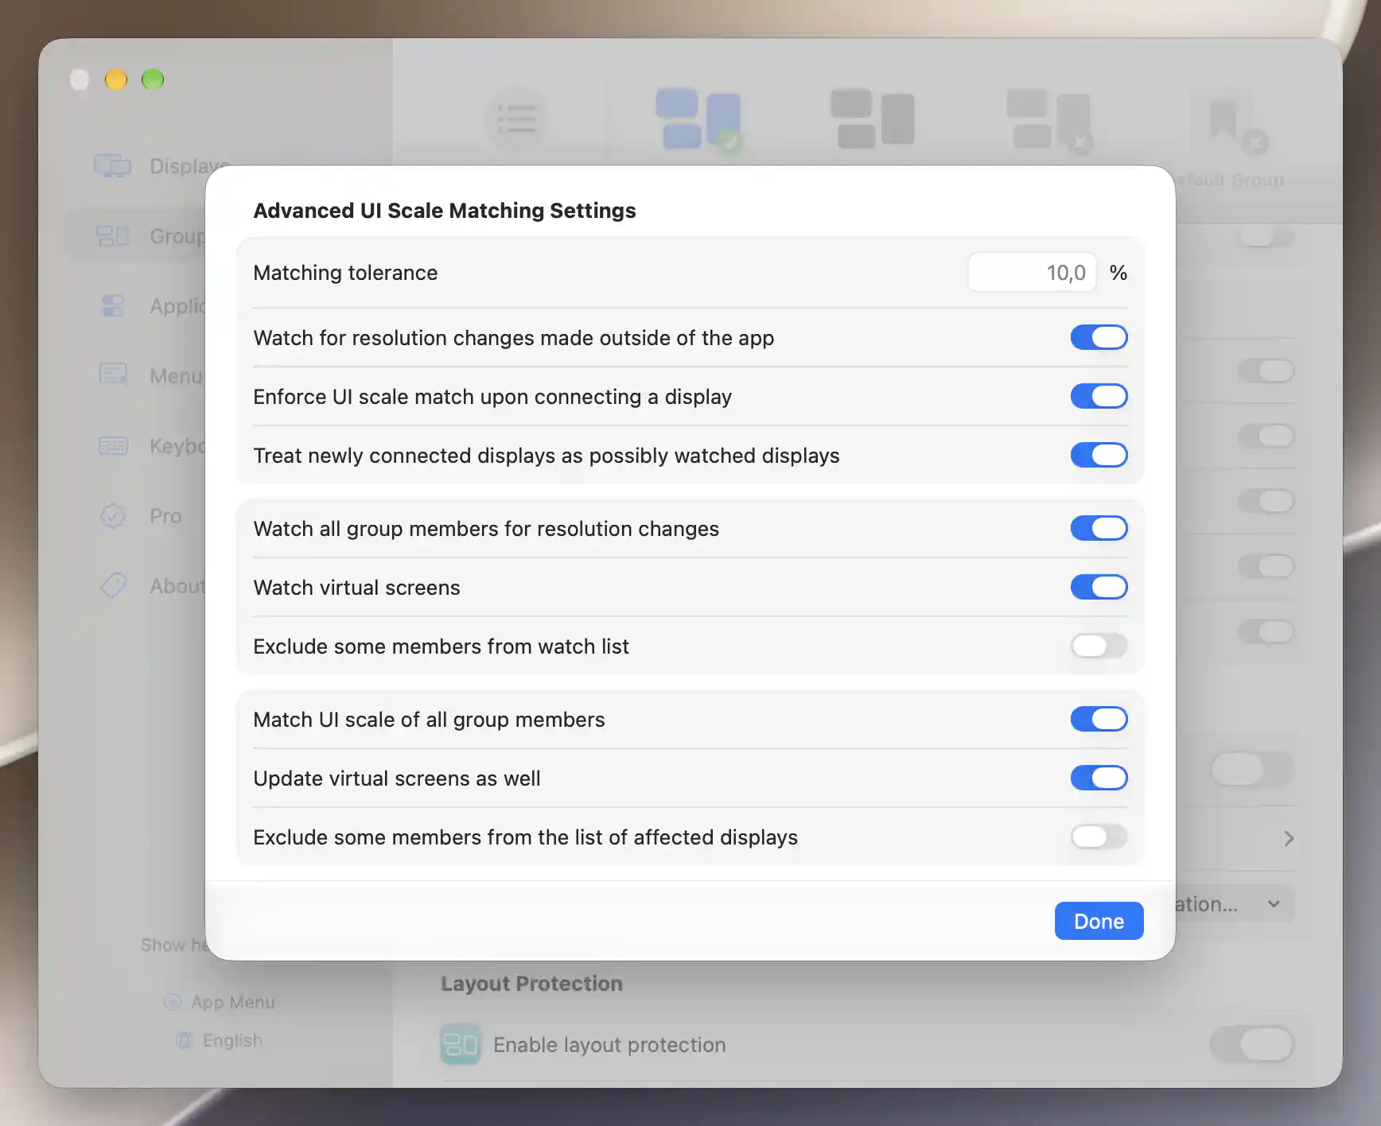
Task: Enable Exclude some members from affected displays list
Action: click(1099, 837)
